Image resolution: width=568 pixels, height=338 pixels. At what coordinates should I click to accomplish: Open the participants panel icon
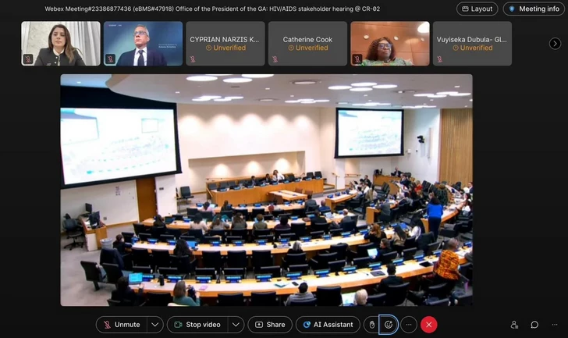(514, 325)
